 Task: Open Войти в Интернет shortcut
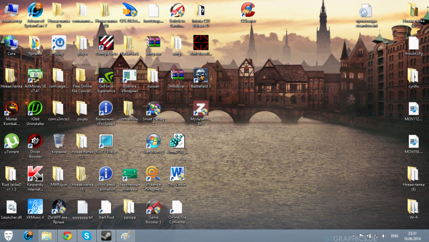point(130,76)
